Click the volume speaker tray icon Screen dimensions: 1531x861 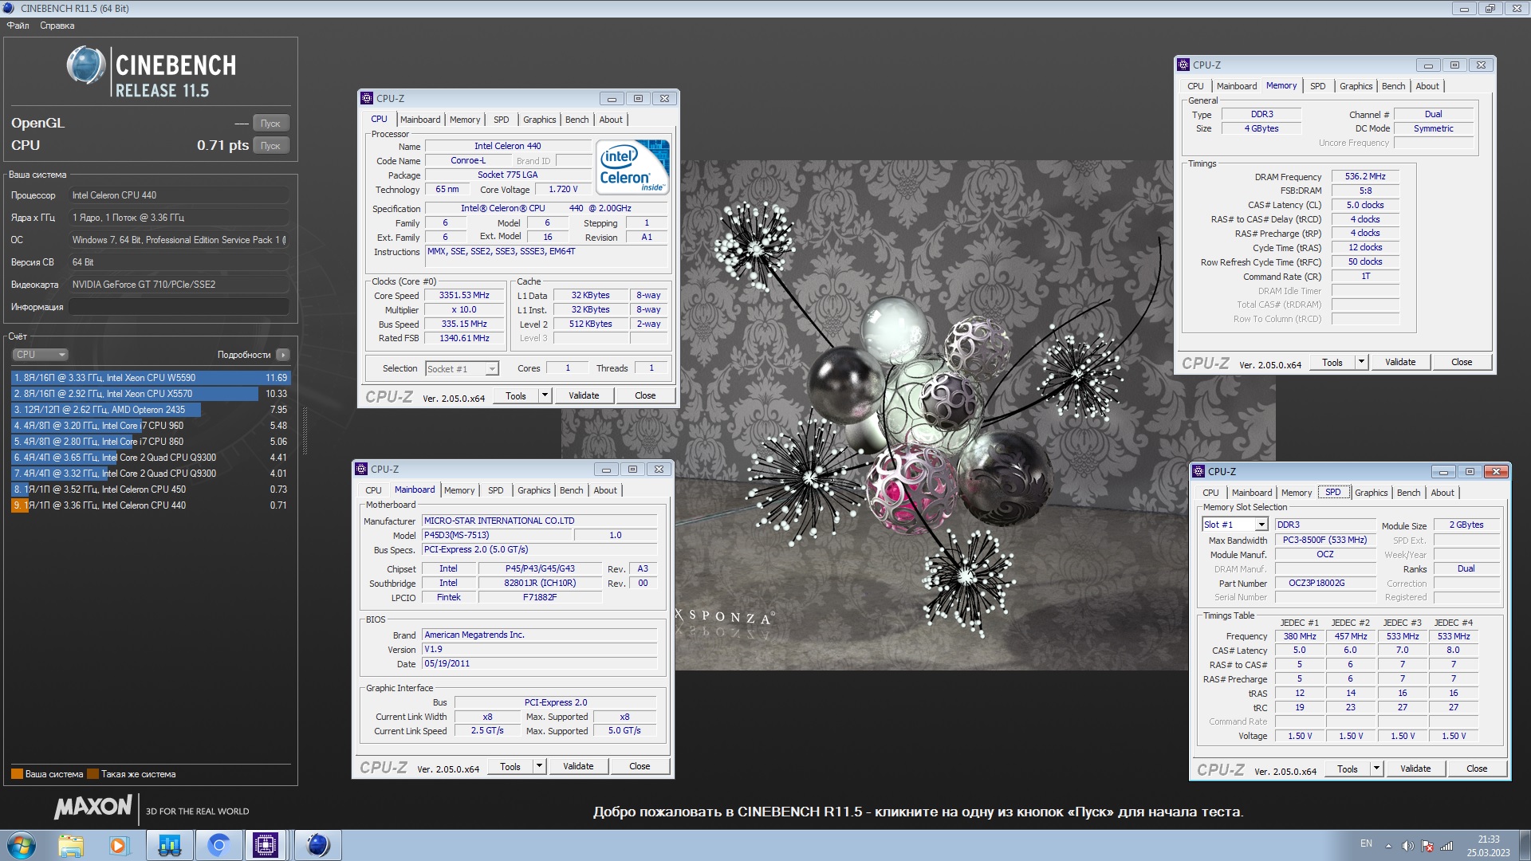(1407, 846)
